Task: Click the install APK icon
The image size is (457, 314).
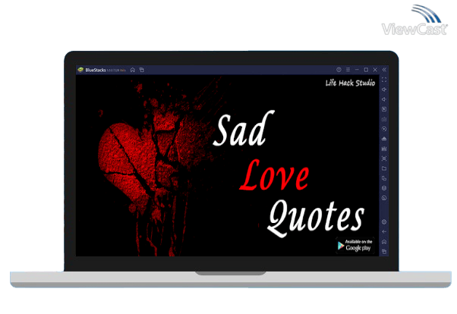Action: (x=384, y=149)
